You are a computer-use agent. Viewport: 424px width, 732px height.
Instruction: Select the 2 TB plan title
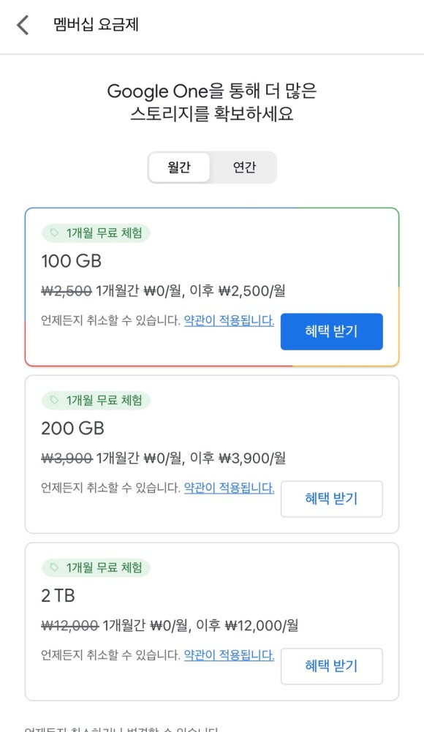coord(58,596)
